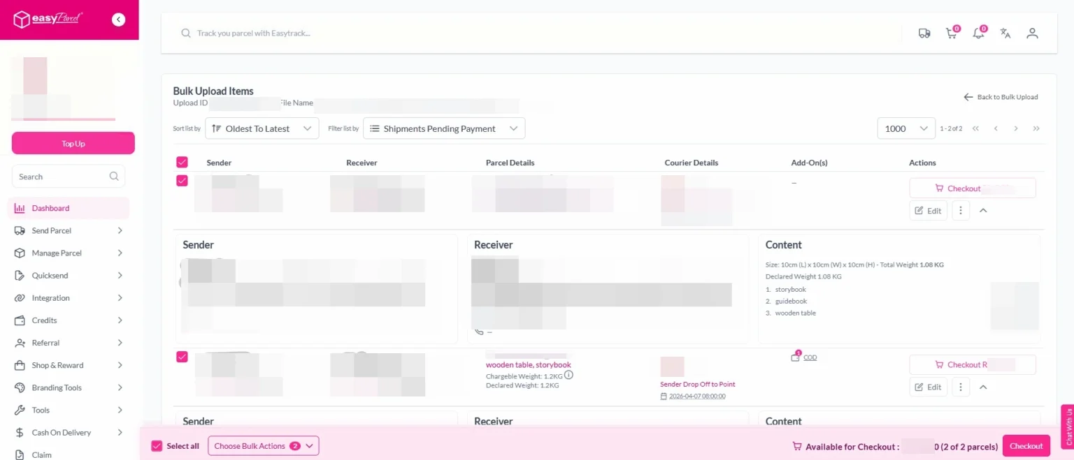Image resolution: width=1074 pixels, height=460 pixels.
Task: Select the Dashboard menu item
Action: 51,208
